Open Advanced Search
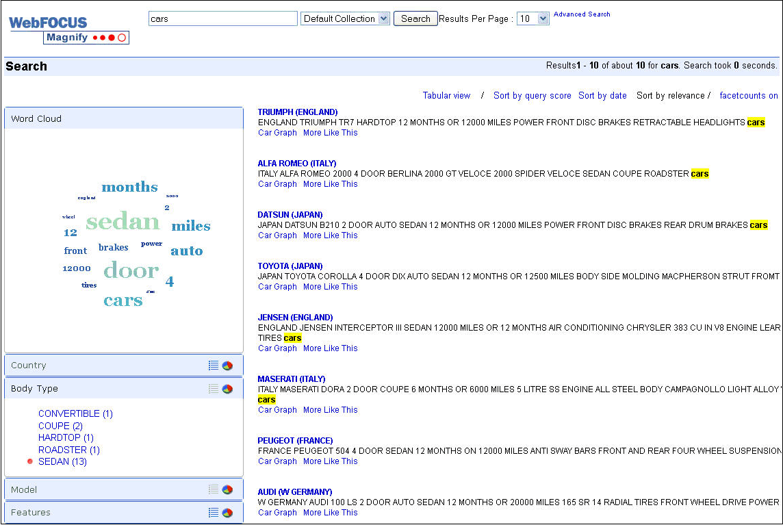The height and width of the screenshot is (525, 783). pyautogui.click(x=582, y=14)
